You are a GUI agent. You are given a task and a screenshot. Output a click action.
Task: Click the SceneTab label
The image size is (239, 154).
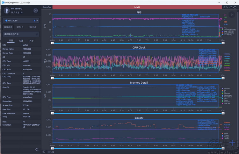coord(47,7)
